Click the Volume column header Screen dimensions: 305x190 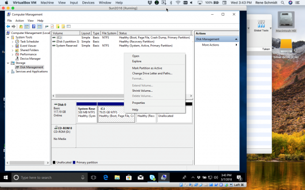click(66, 33)
